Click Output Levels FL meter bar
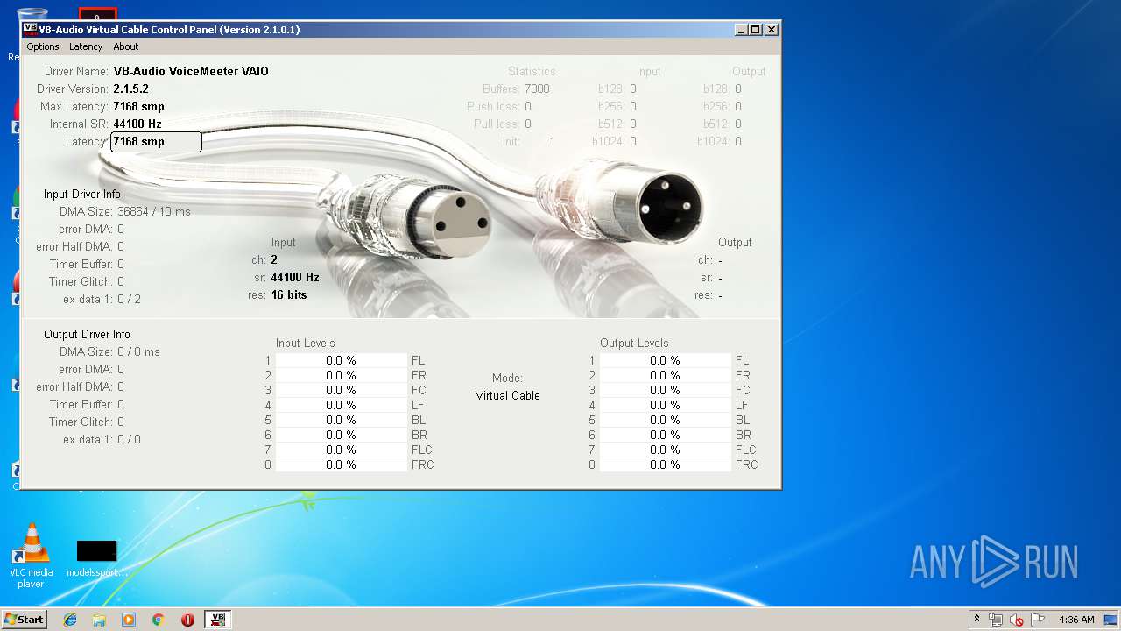 666,360
